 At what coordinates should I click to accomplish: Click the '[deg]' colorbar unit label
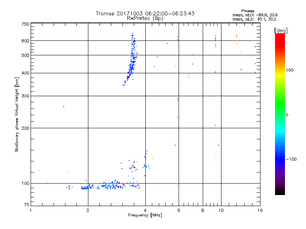[281, 31]
